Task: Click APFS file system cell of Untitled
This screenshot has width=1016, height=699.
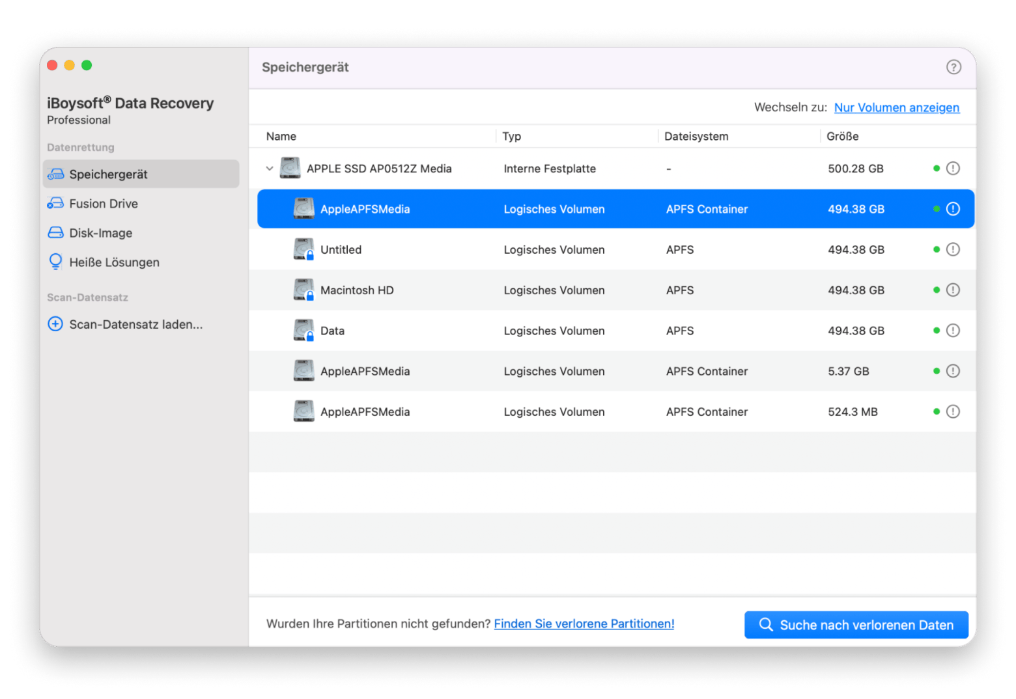Action: pos(680,249)
